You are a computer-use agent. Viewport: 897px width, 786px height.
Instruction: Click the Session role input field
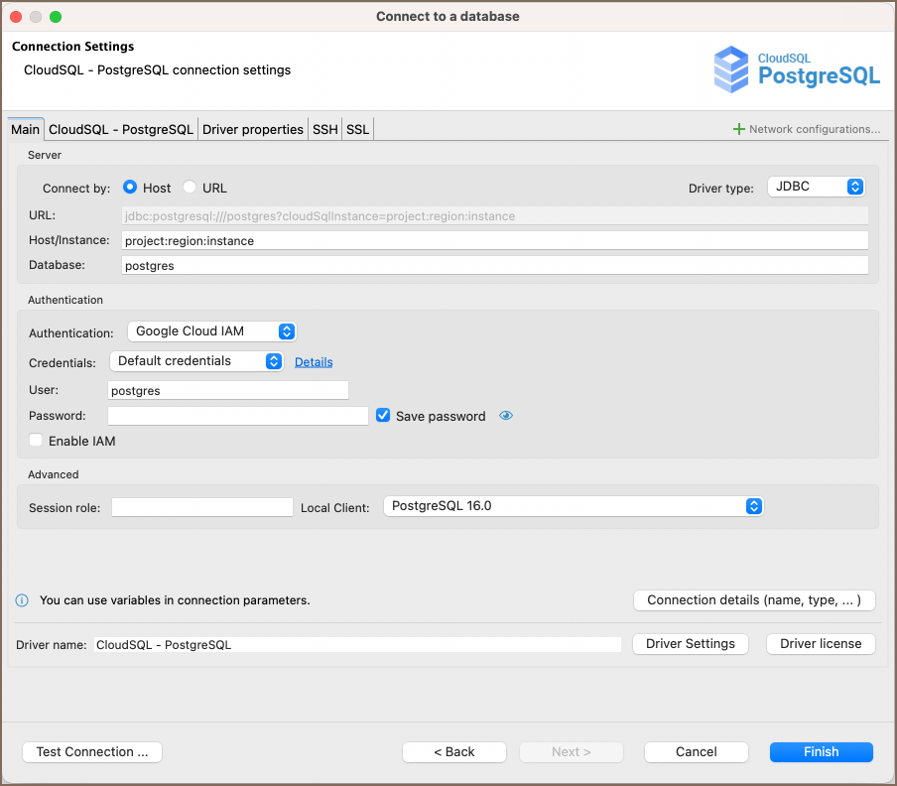coord(202,507)
